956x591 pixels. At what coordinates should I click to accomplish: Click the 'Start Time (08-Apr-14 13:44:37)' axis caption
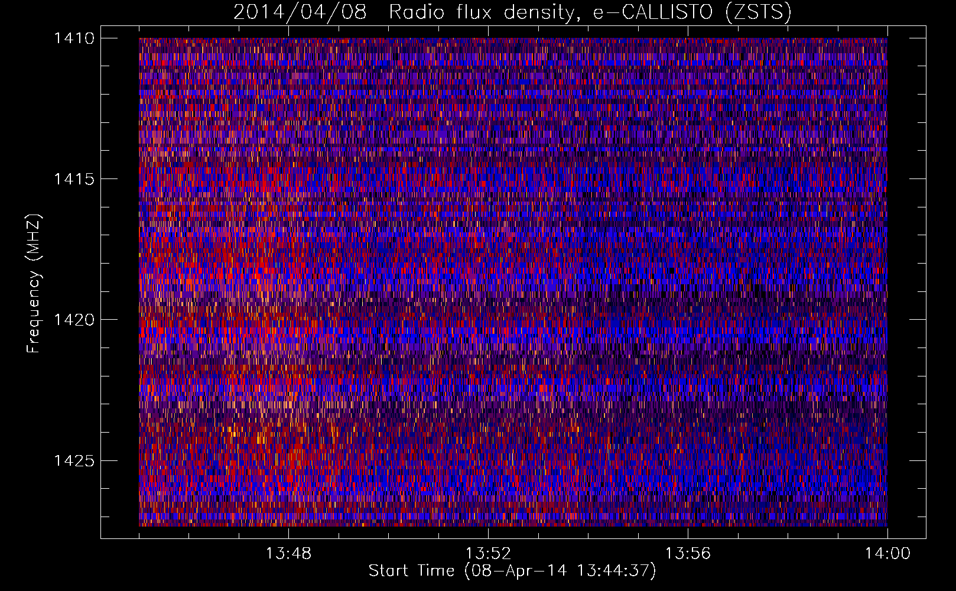512,571
